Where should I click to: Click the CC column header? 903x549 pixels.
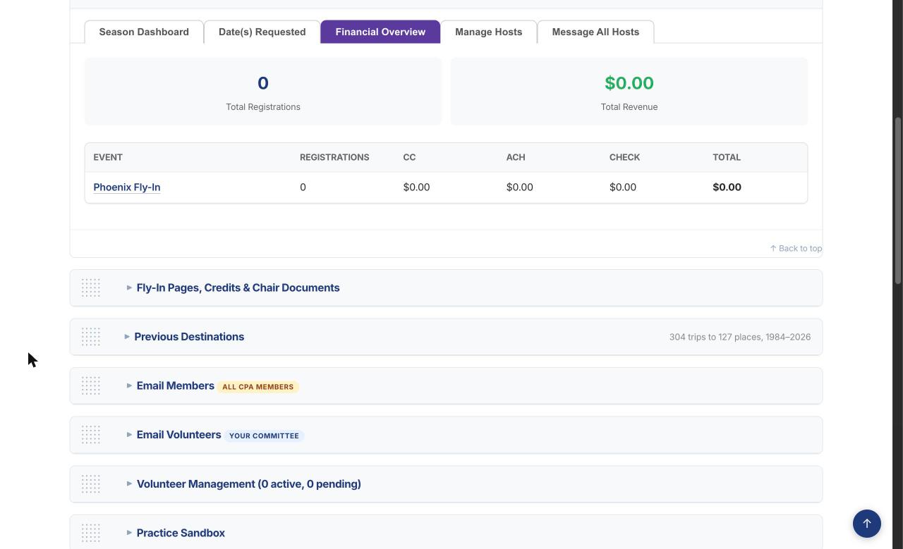[x=409, y=157]
